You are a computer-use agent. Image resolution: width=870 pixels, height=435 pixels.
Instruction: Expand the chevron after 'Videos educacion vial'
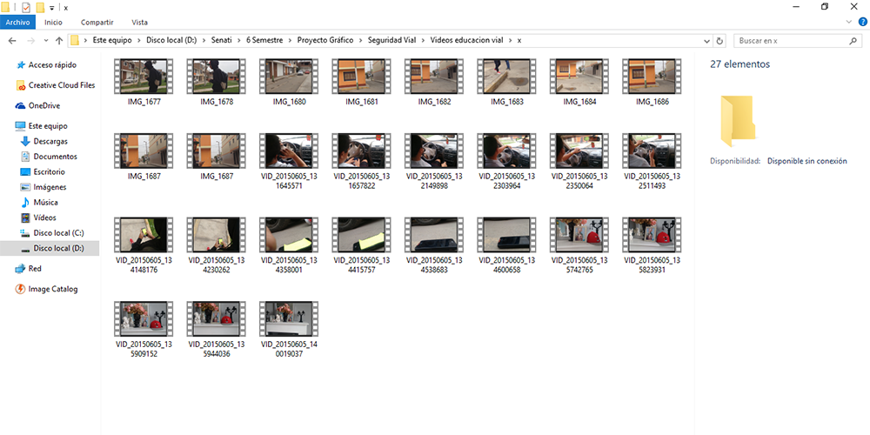click(511, 41)
